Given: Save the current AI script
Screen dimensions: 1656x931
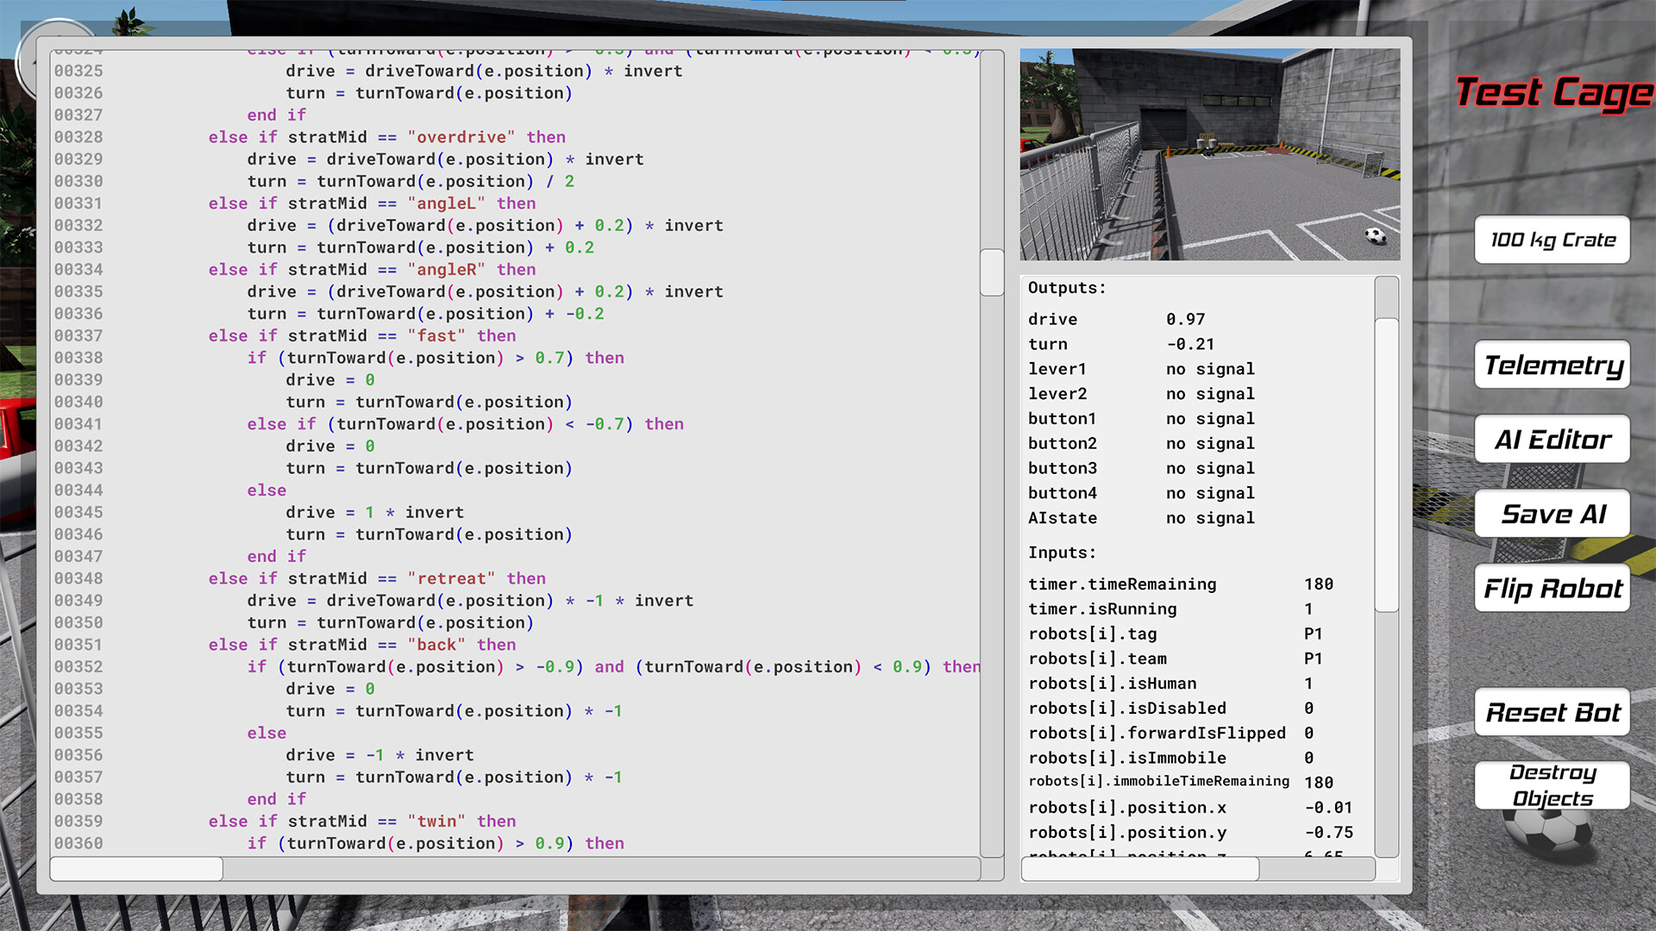Looking at the screenshot, I should point(1552,514).
